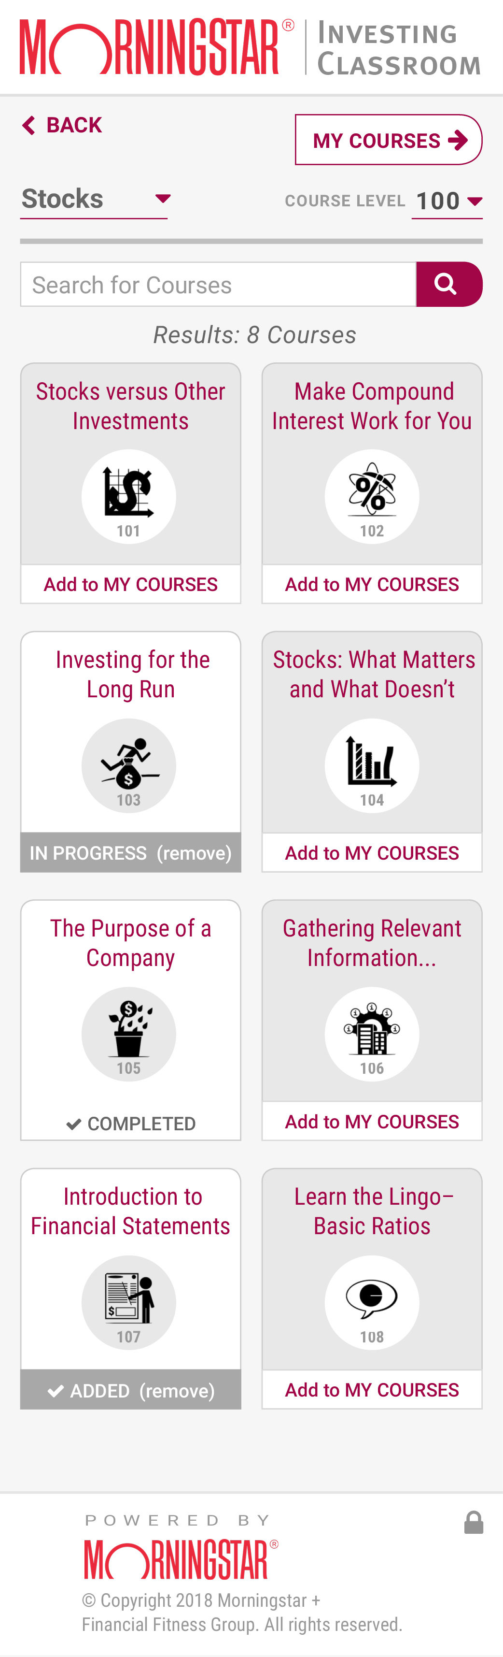Add Stocks versus Other Investments to My Courses

click(130, 584)
